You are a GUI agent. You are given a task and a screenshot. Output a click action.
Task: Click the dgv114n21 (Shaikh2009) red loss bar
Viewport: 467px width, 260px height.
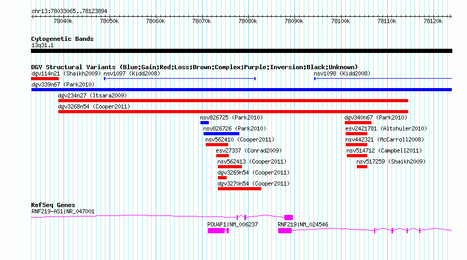point(45,79)
